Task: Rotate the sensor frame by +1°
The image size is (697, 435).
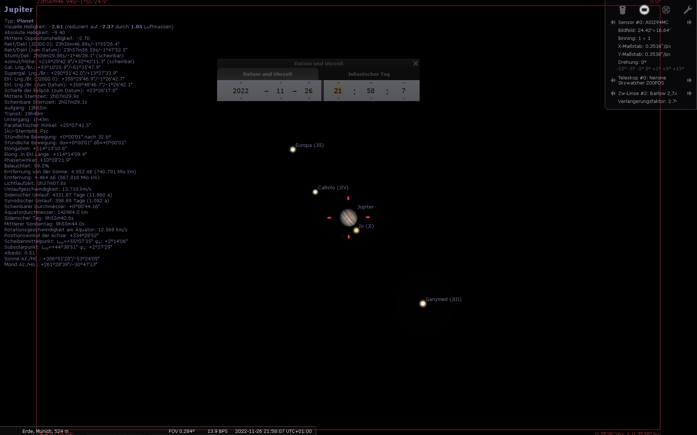Action: tap(657, 69)
